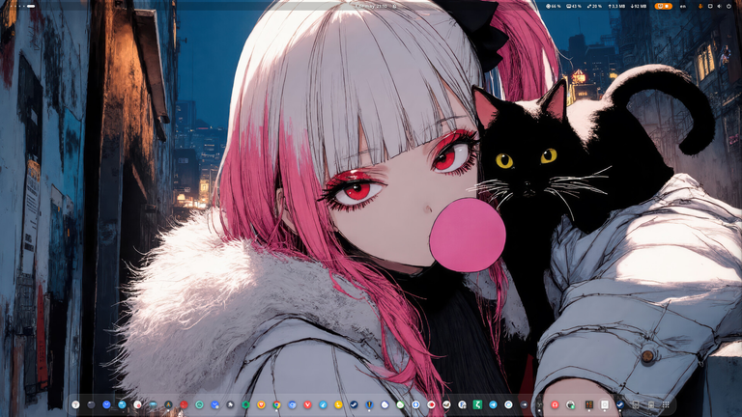Expand the volume control in top bar
This screenshot has height=417, width=742.
coord(719,7)
